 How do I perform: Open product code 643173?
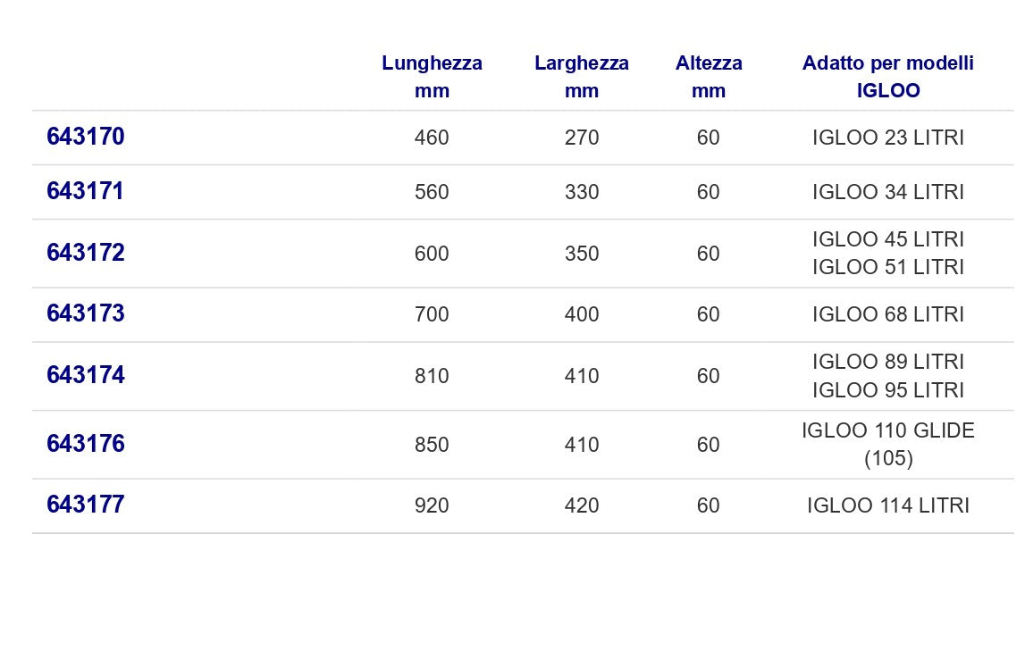86,313
